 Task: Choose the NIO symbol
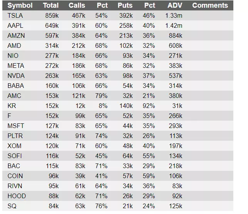13,56
